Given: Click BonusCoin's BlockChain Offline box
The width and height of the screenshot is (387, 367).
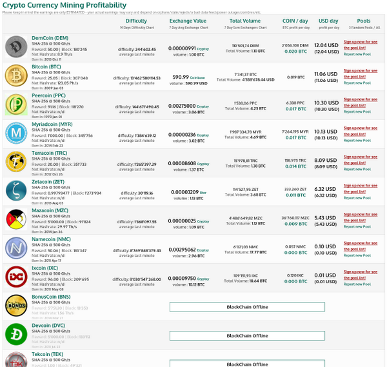Looking at the screenshot, I should pyautogui.click(x=247, y=307).
